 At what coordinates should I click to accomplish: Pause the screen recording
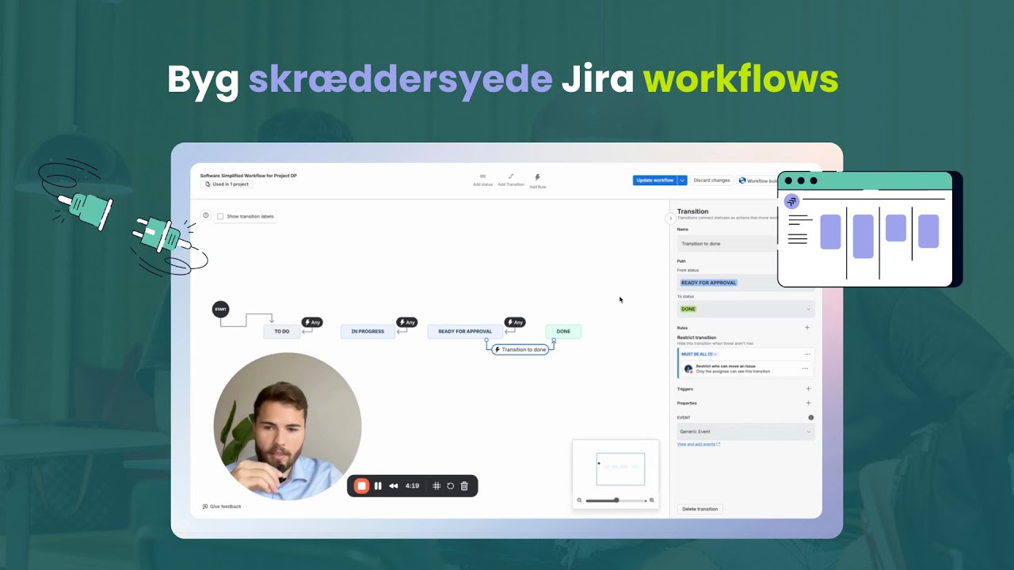coord(378,486)
